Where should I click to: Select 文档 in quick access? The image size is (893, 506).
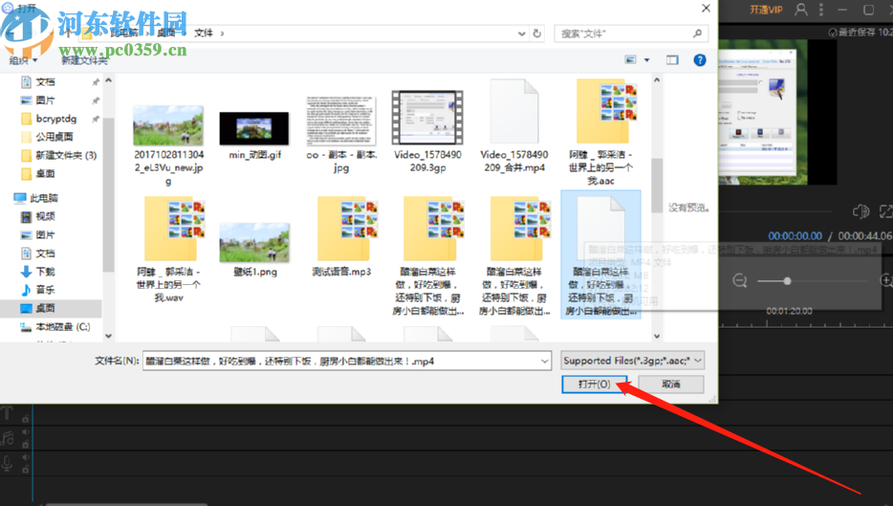click(46, 82)
